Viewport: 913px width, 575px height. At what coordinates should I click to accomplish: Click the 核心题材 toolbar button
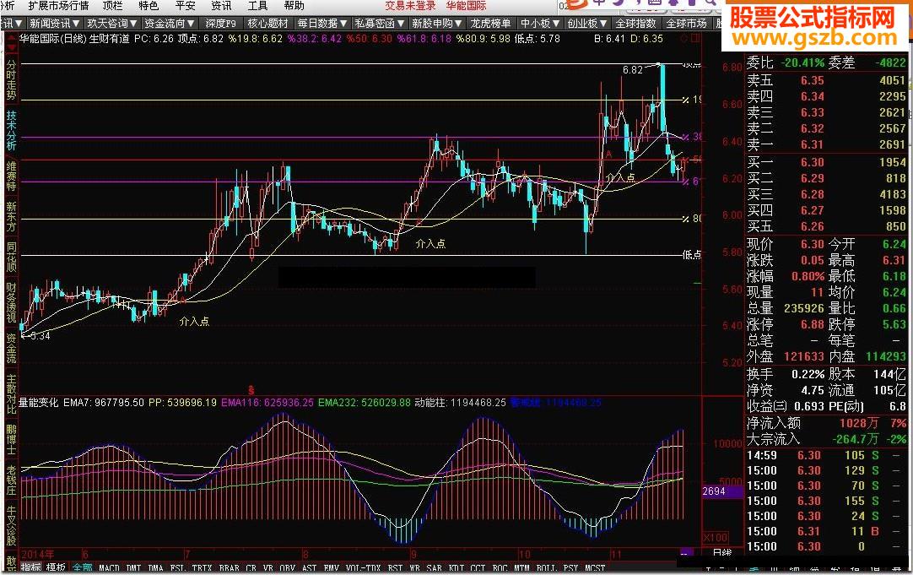[x=267, y=24]
